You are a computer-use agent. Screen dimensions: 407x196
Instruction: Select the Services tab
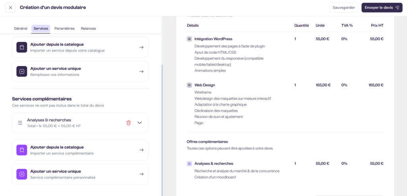coord(41,29)
